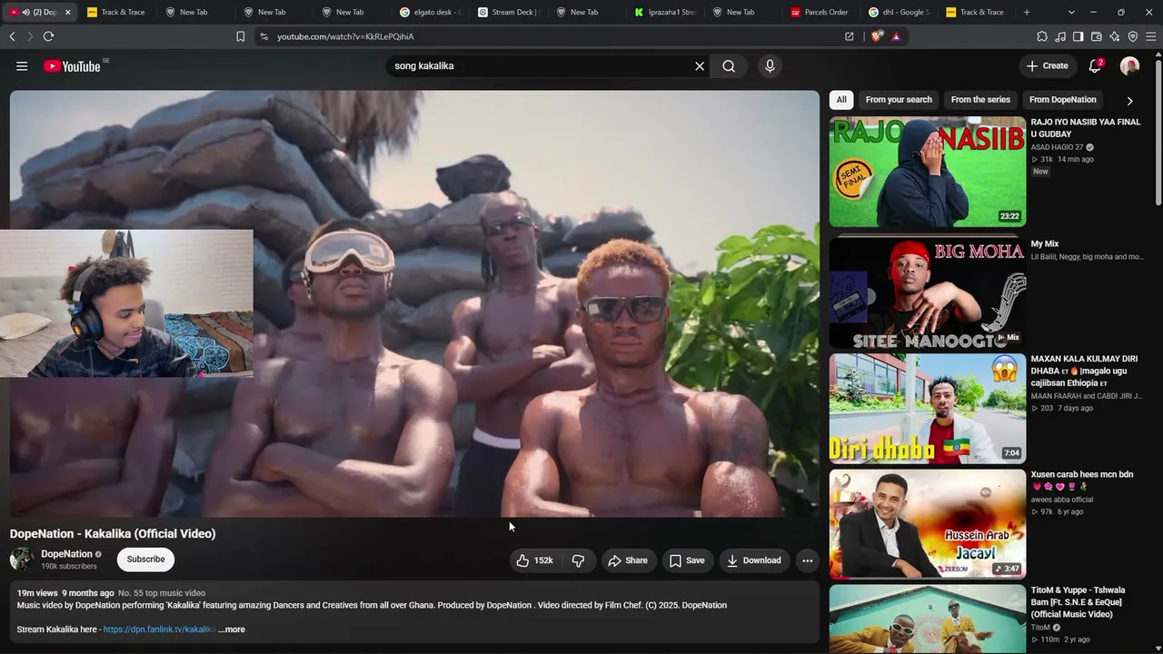Mute the playing YouTube tab
The height and width of the screenshot is (654, 1163).
click(x=26, y=12)
